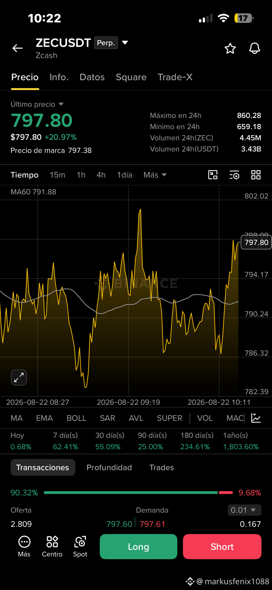Viewport: 272px width, 590px height.
Task: Open the chart picture-in-picture icon
Action: [x=213, y=175]
